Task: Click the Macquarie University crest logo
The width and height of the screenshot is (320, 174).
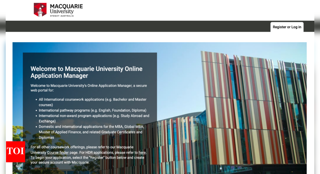Action: pos(40,10)
